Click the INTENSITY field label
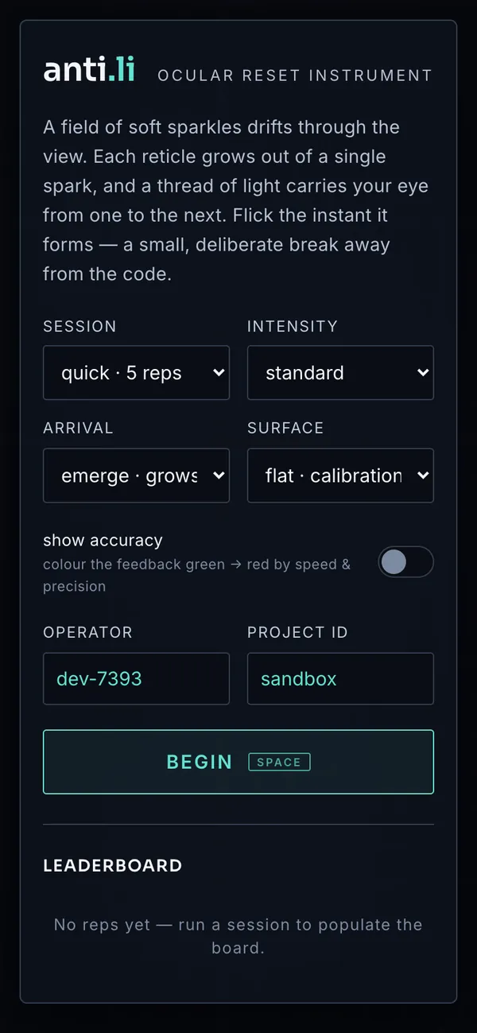Viewport: 477px width, 1033px height. pos(293,326)
